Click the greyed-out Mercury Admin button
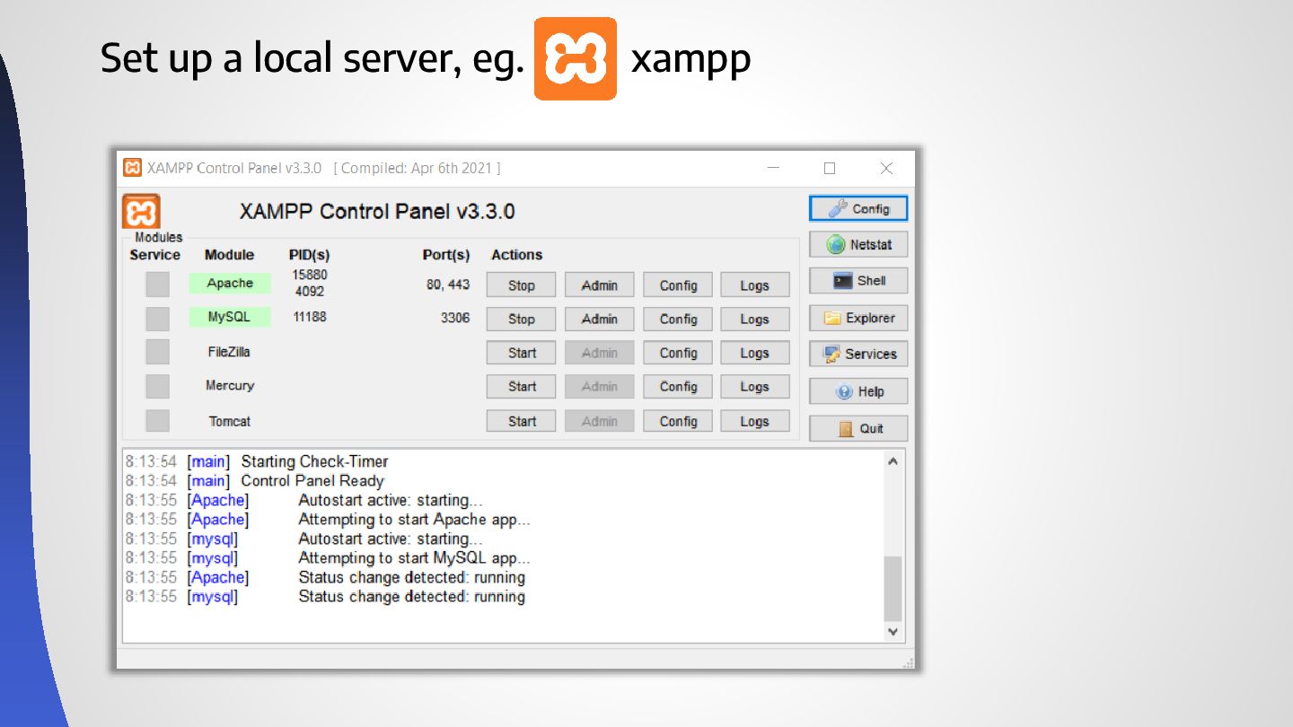 pos(599,386)
